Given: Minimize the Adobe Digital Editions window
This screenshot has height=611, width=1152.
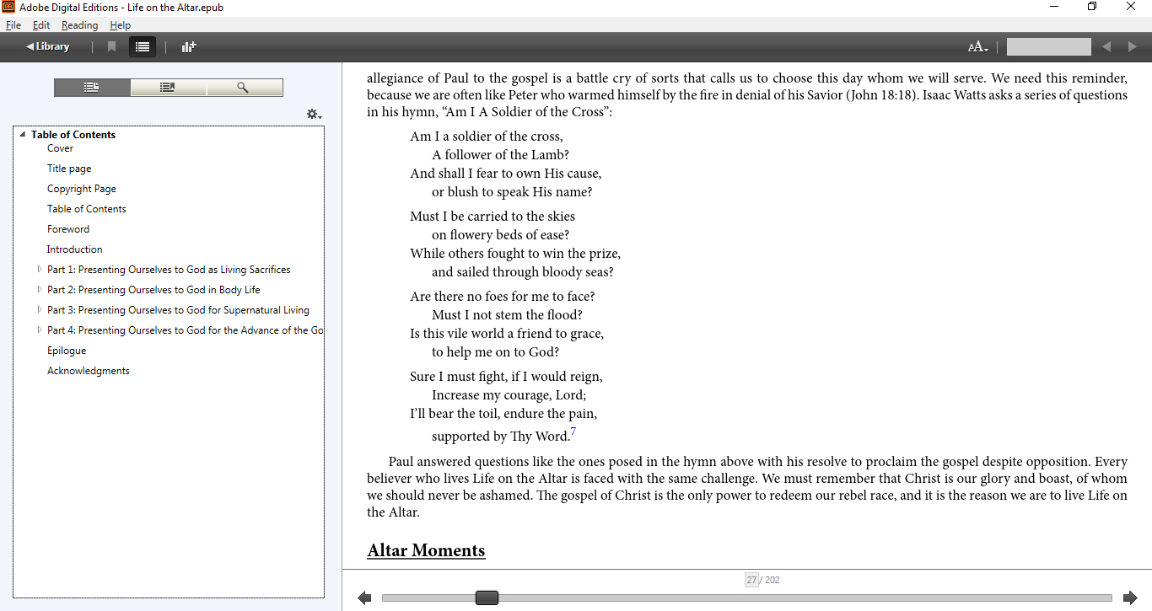Looking at the screenshot, I should pyautogui.click(x=1054, y=7).
